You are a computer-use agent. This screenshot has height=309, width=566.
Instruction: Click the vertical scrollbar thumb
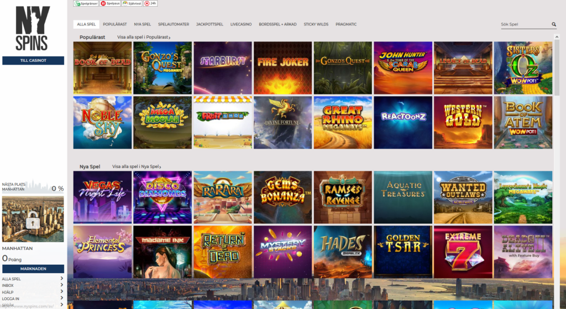557,67
